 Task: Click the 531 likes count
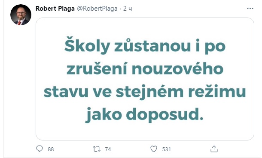pos(166,149)
